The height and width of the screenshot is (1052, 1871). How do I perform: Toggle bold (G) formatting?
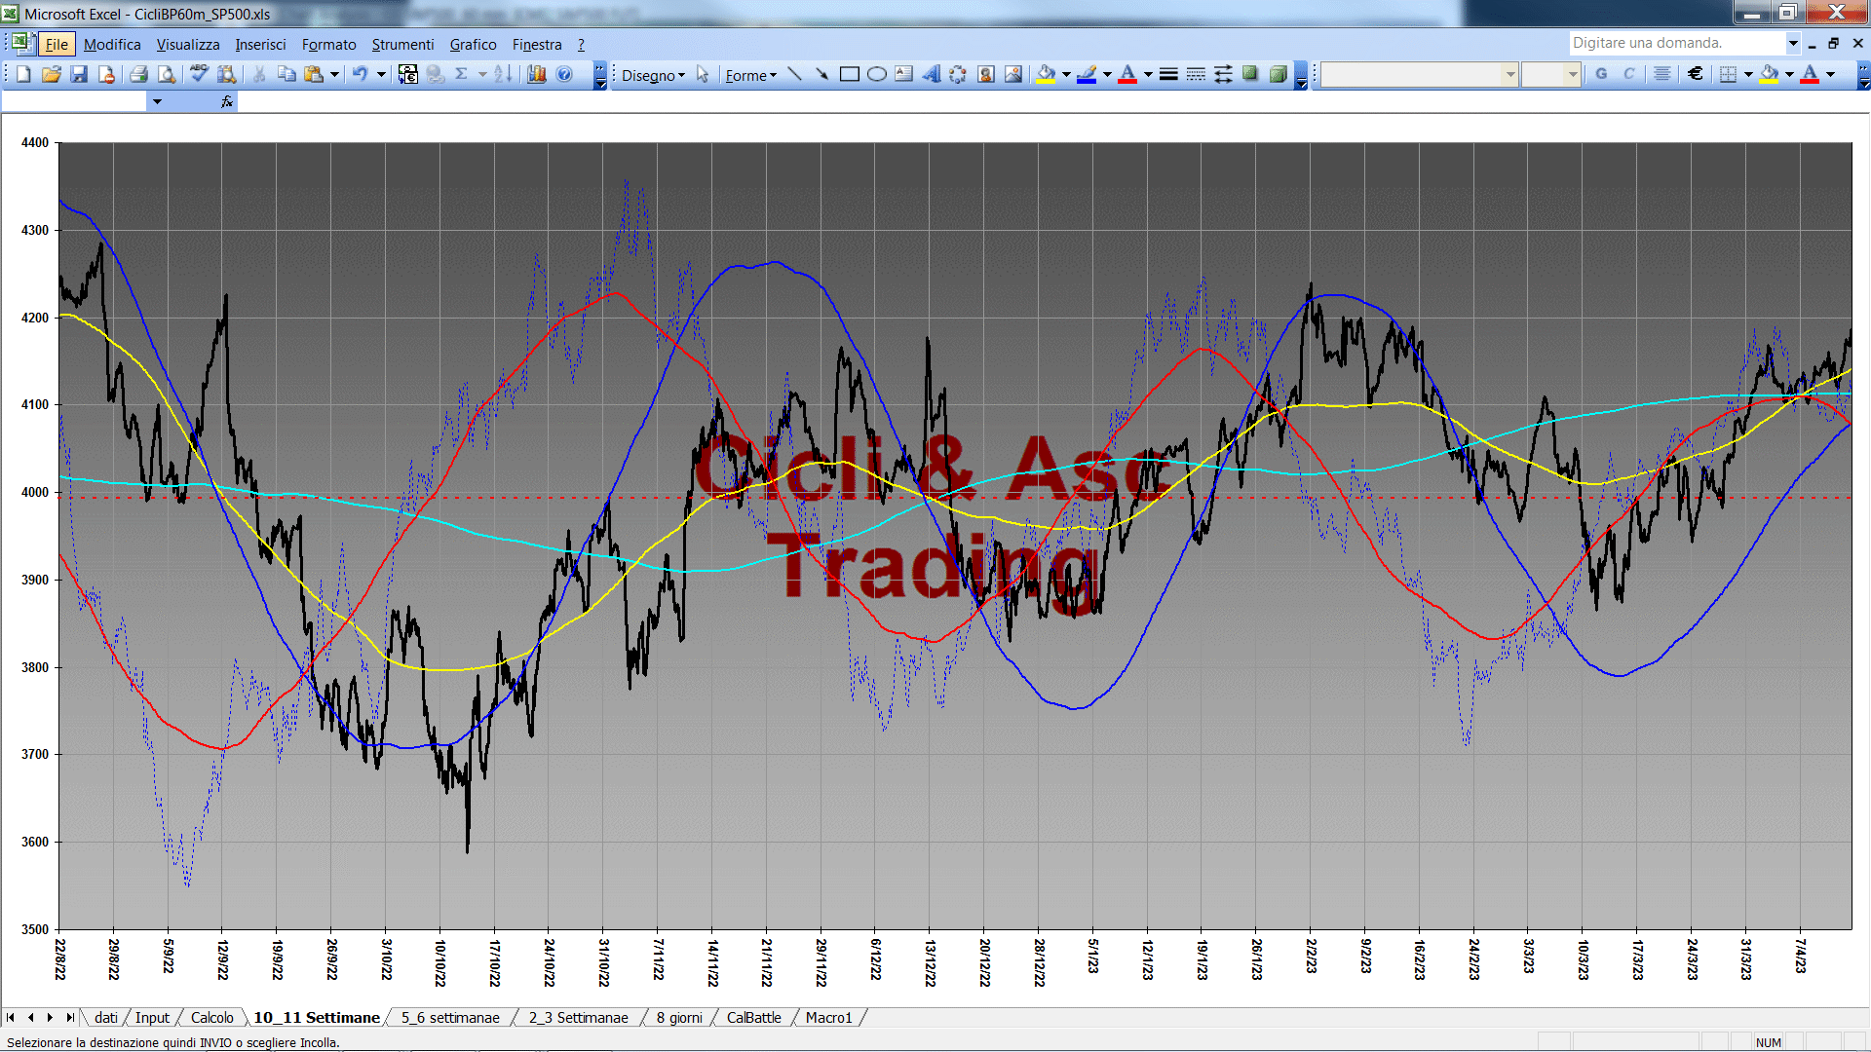pos(1601,74)
